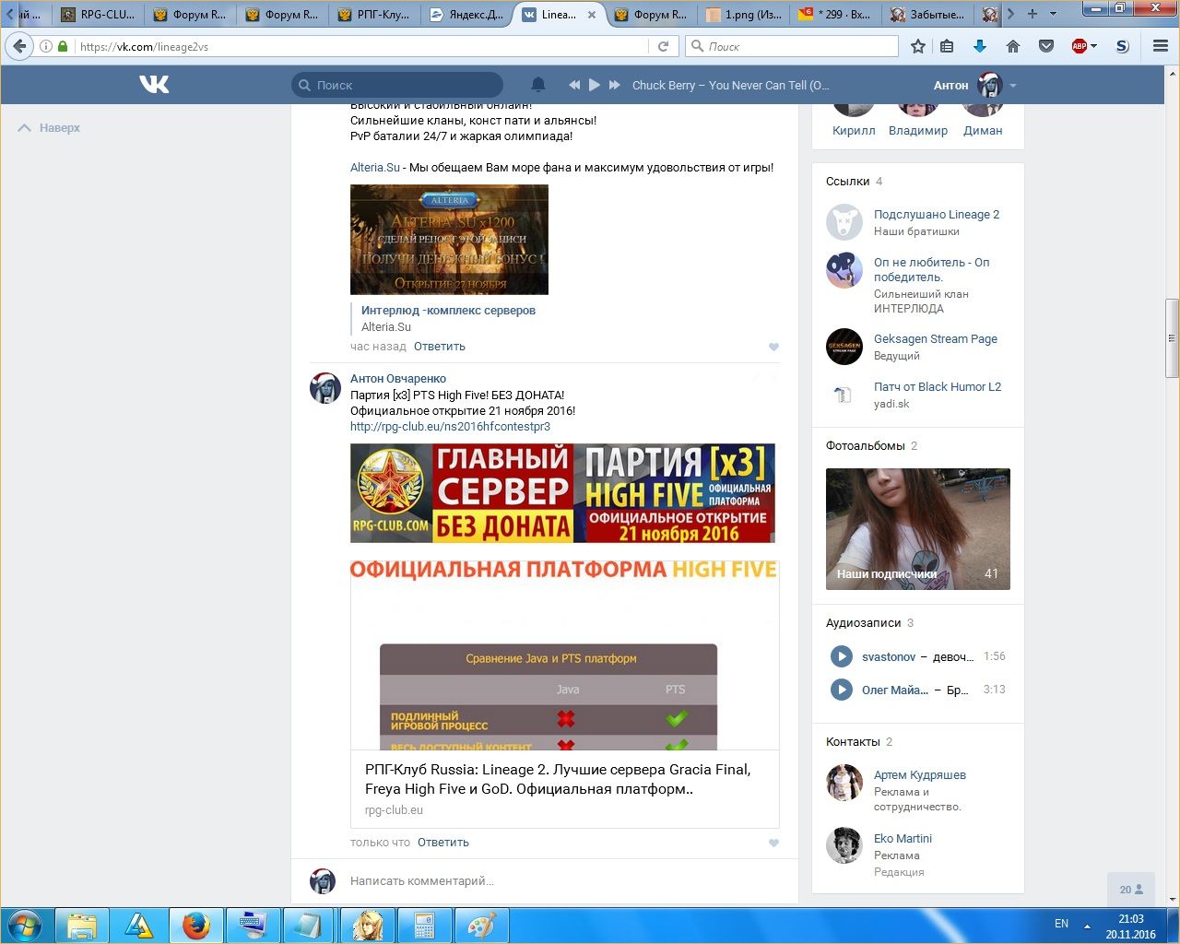Skip to next track in header player
Viewport: 1180px width, 944px height.
pos(615,85)
